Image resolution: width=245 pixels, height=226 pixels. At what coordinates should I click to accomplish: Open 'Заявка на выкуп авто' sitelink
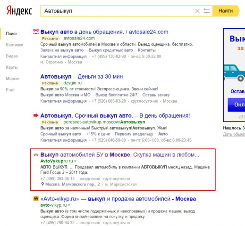pyautogui.click(x=62, y=50)
